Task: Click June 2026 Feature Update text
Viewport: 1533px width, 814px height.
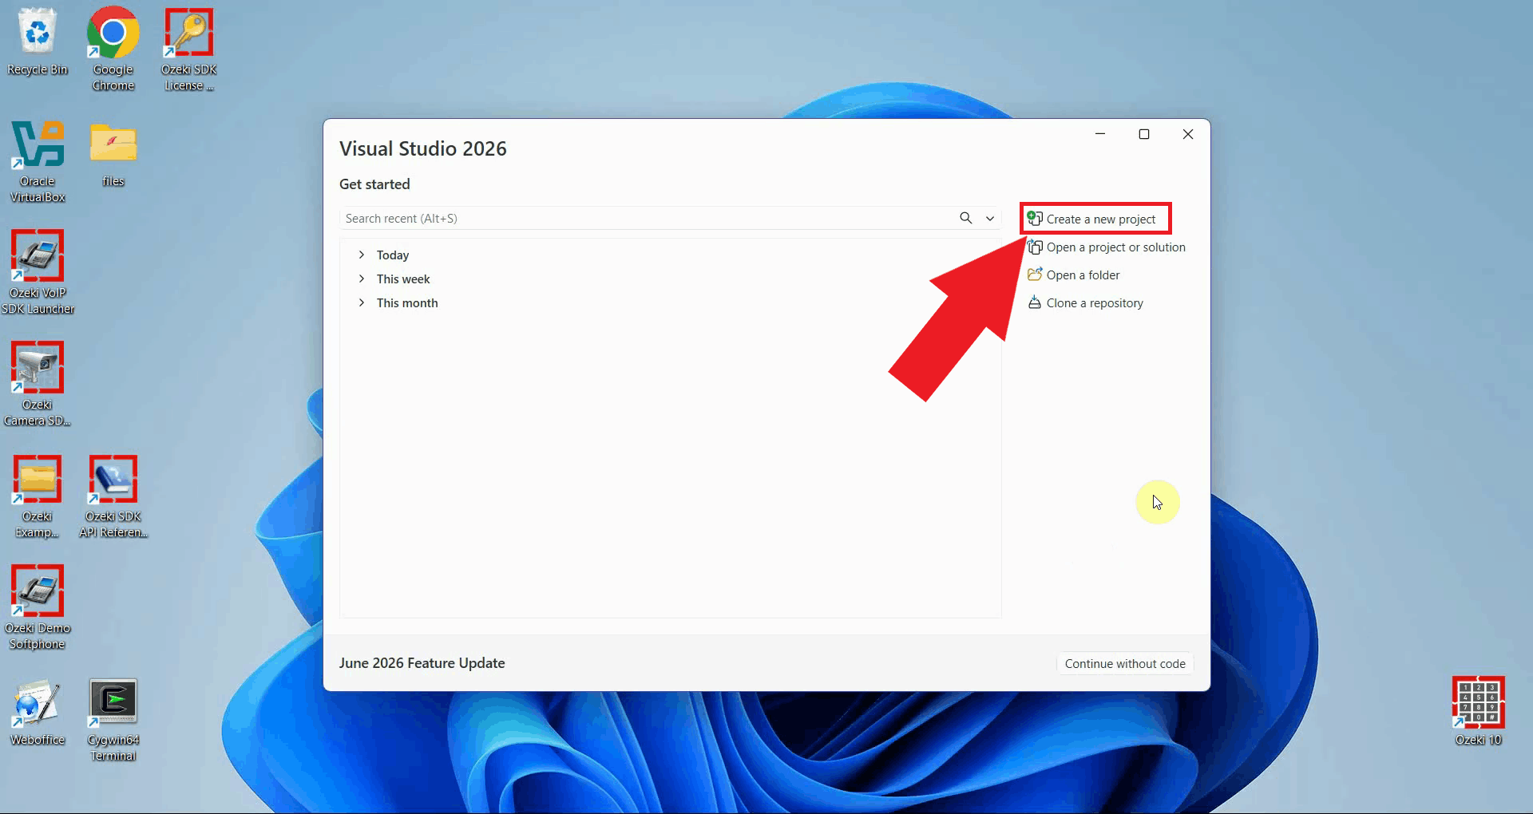Action: pyautogui.click(x=422, y=663)
